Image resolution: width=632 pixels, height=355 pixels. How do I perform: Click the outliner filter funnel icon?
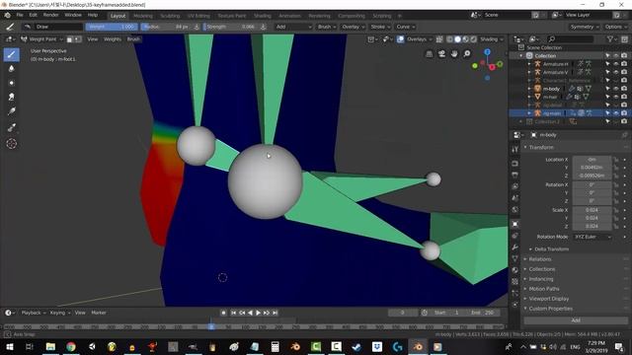611,39
